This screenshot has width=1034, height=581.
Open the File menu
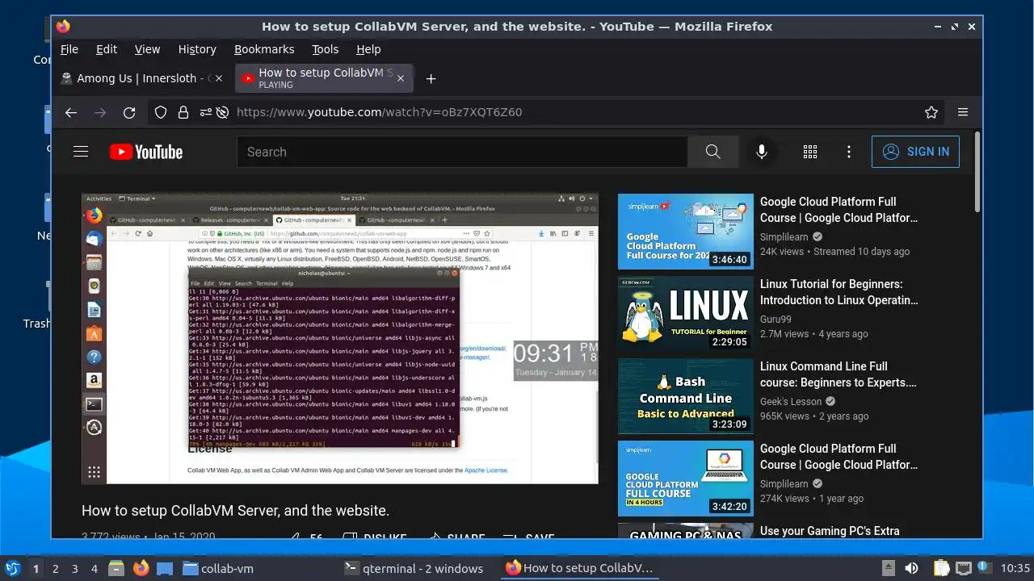[69, 49]
